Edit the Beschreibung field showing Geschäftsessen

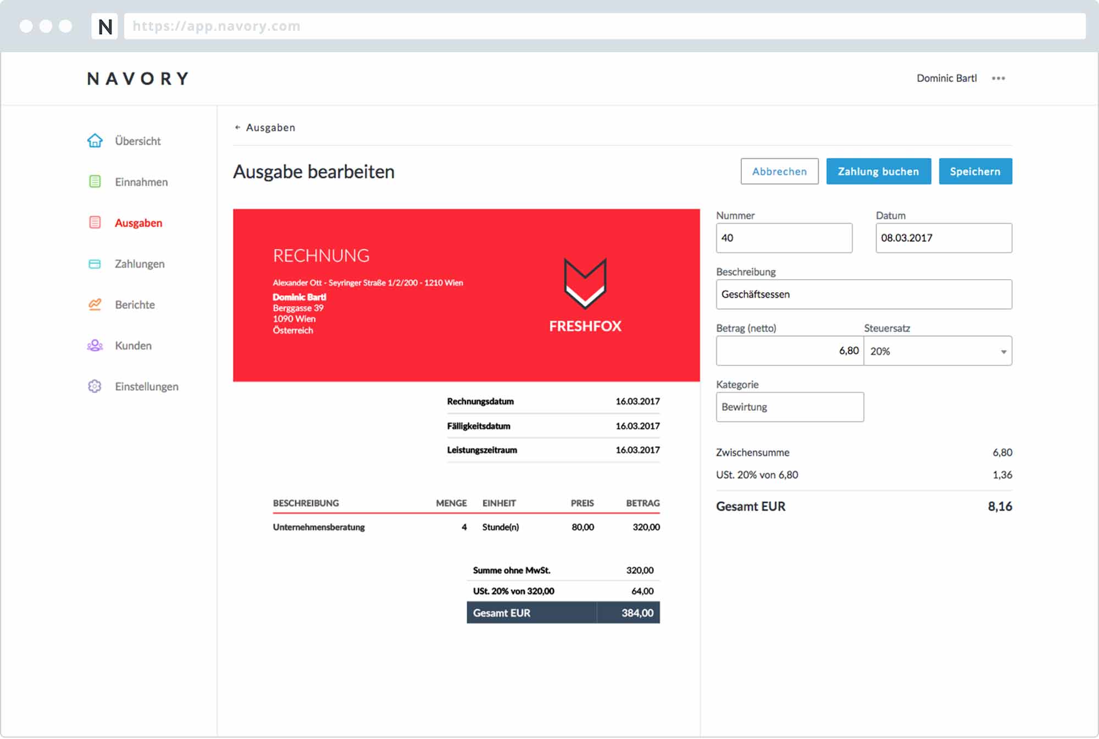tap(863, 294)
